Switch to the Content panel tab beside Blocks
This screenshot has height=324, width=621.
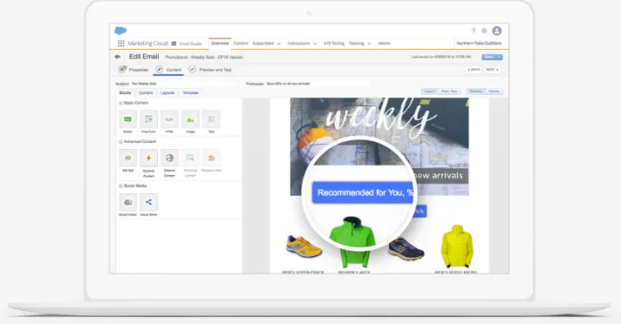pos(146,92)
